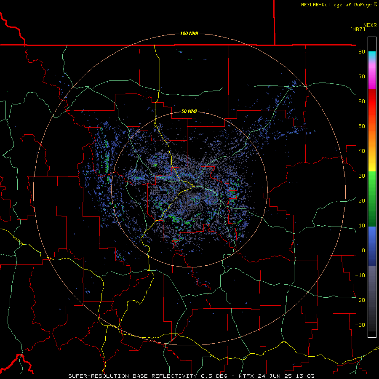Pick the cyan band atop the color bar
This screenshot has width=379, height=379.
point(372,56)
